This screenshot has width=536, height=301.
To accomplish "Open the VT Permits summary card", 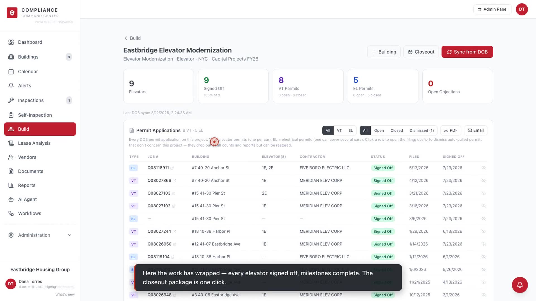I will coord(308,86).
